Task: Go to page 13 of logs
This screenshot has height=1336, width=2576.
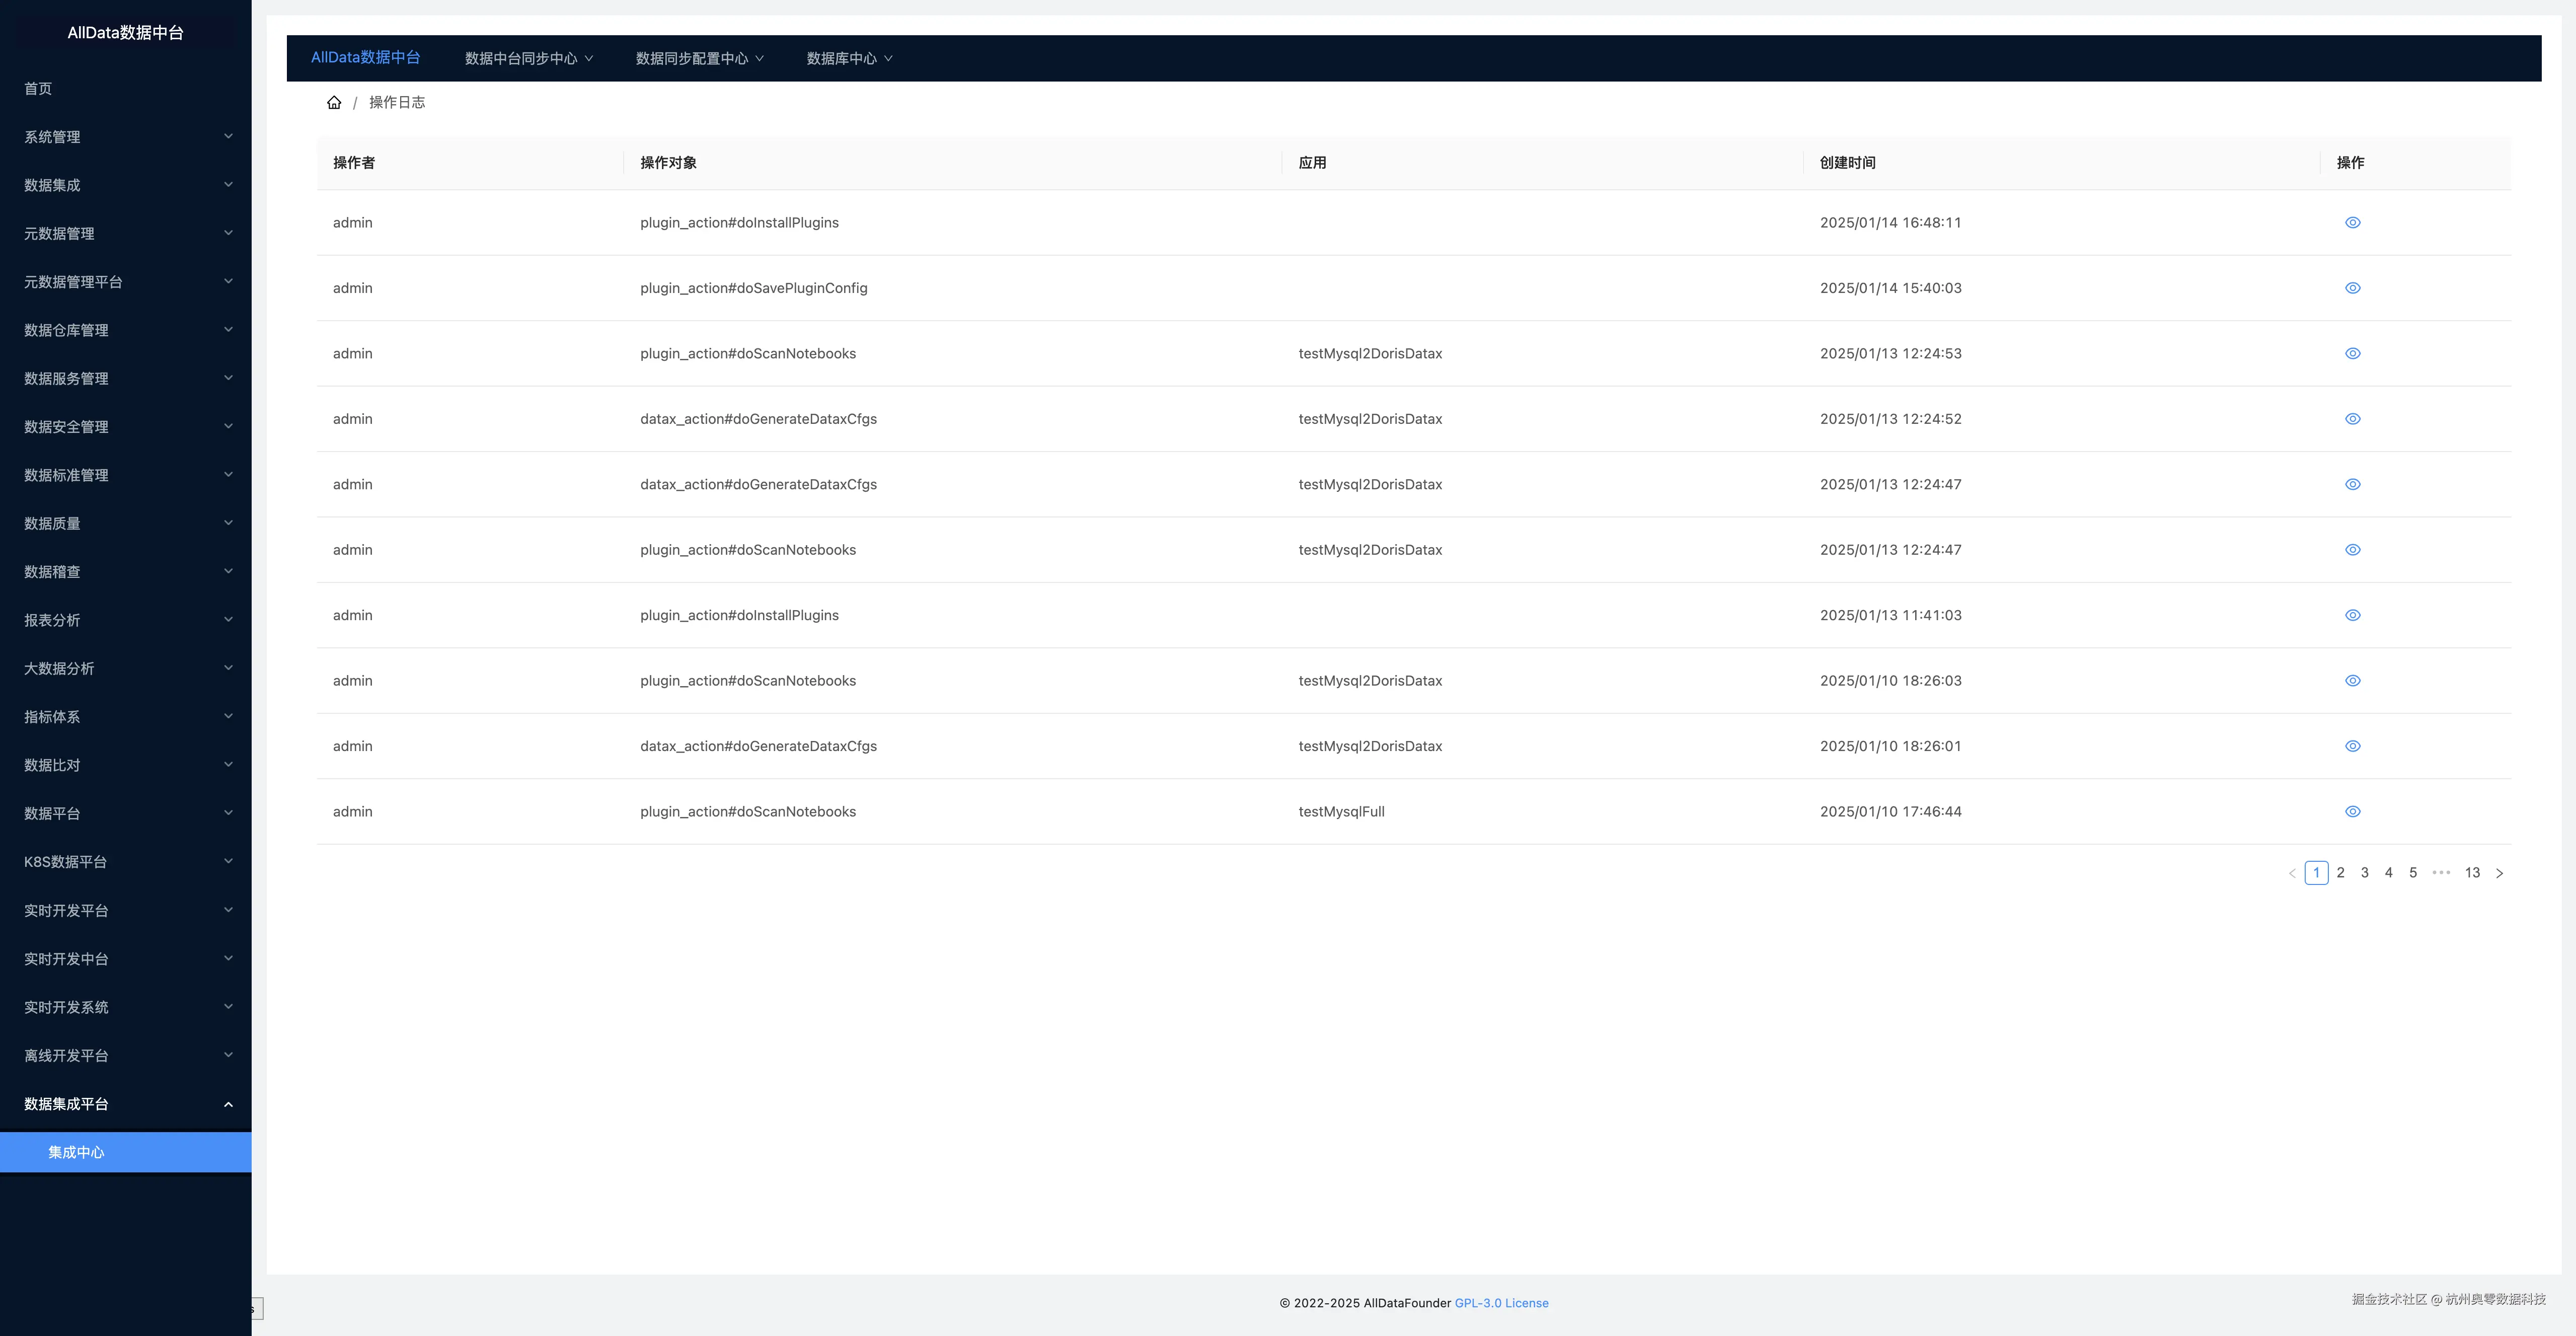Action: (2472, 873)
